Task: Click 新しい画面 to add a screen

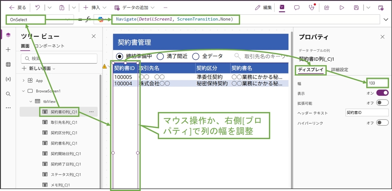Action: tap(39, 69)
